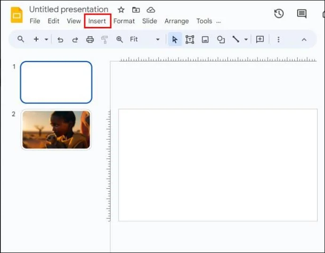Image resolution: width=325 pixels, height=253 pixels.
Task: Open the comments history icon
Action: pyautogui.click(x=301, y=14)
